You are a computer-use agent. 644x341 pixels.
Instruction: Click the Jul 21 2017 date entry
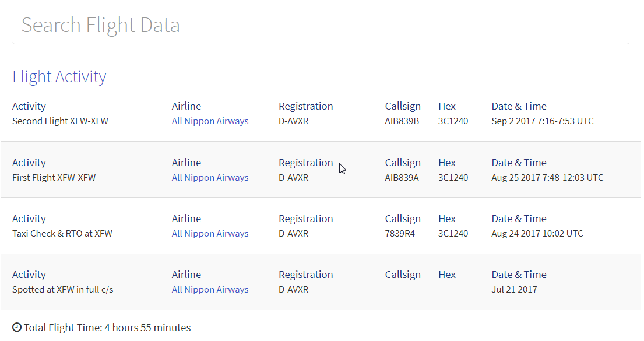pos(515,290)
